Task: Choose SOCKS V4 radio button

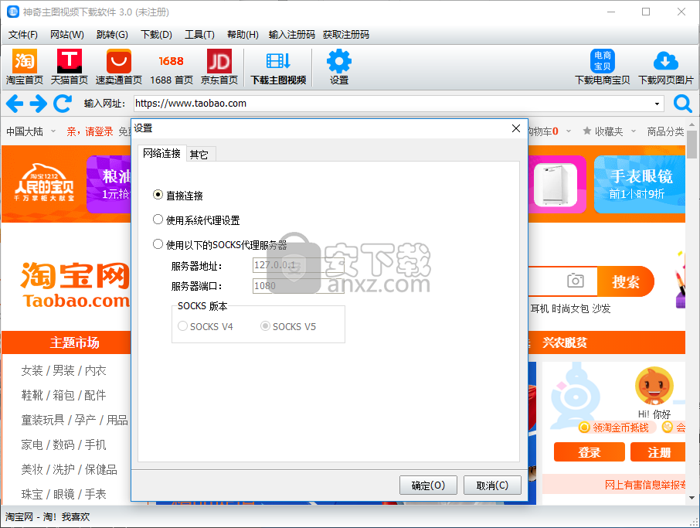Action: tap(182, 326)
